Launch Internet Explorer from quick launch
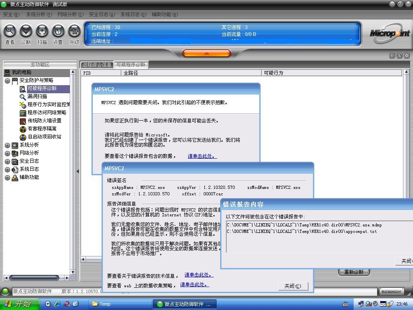This screenshot has width=413, height=310. click(57, 304)
